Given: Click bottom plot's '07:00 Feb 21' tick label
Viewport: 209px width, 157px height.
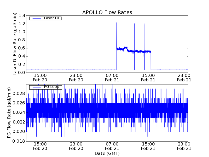Looking at the screenshot, I should [x=112, y=146].
